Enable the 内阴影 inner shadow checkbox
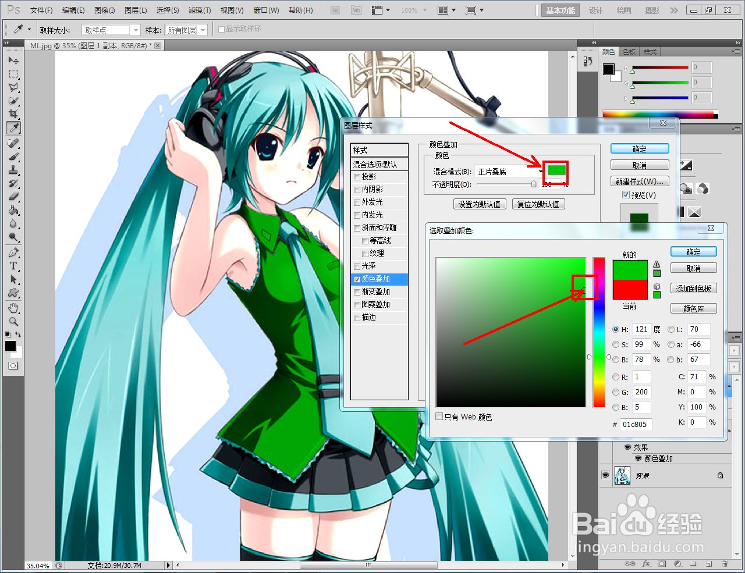Screen dimensions: 745x573 357,190
